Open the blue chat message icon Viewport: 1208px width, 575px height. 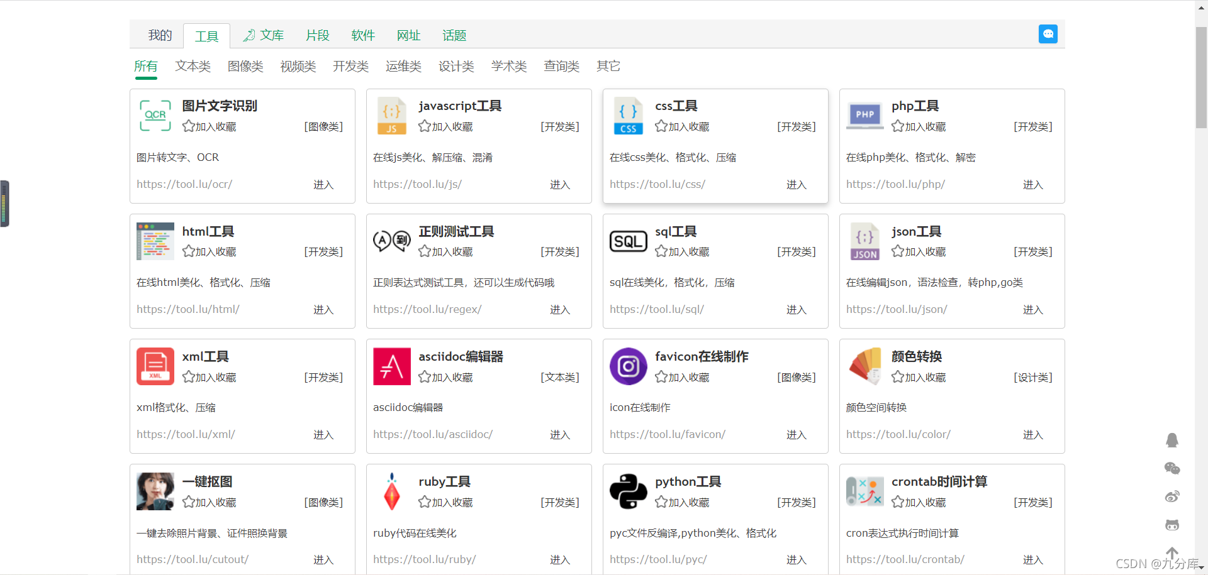[x=1048, y=34]
